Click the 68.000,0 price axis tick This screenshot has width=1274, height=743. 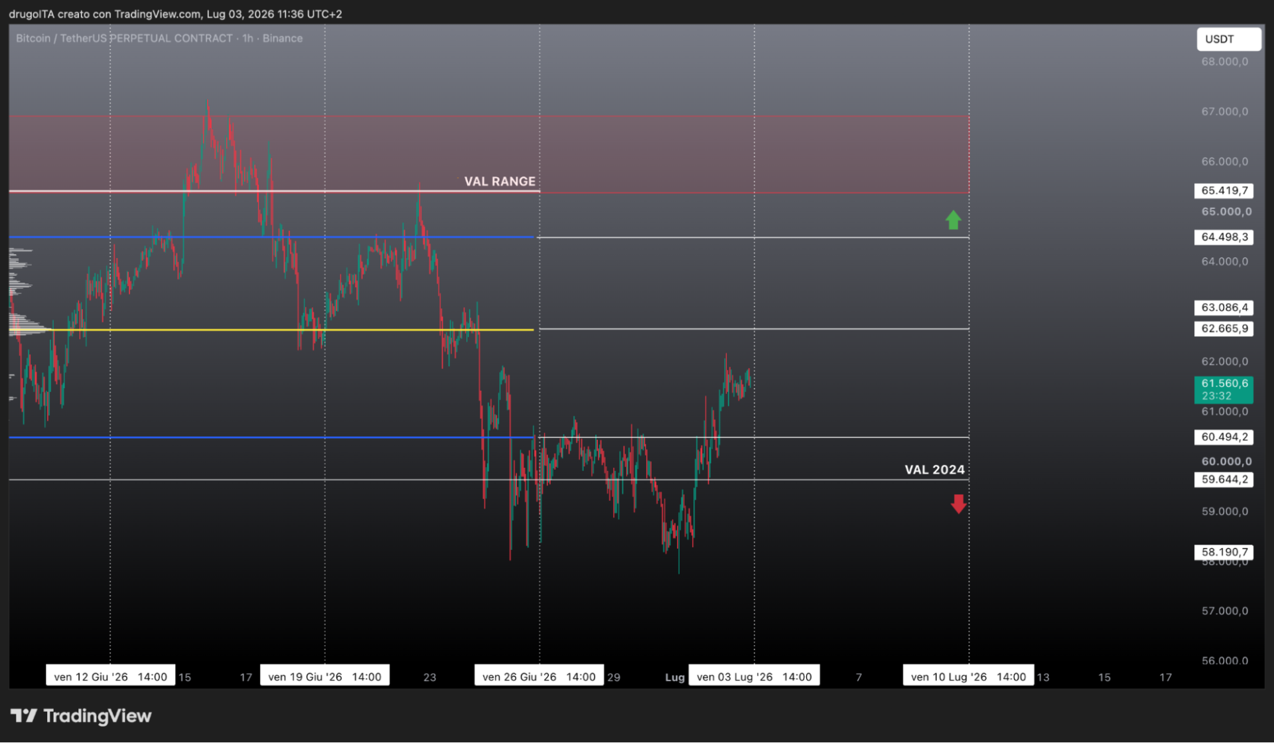click(x=1224, y=62)
